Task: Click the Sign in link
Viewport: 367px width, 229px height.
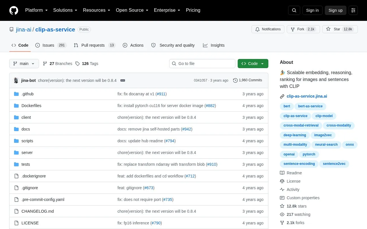Action: pyautogui.click(x=312, y=10)
